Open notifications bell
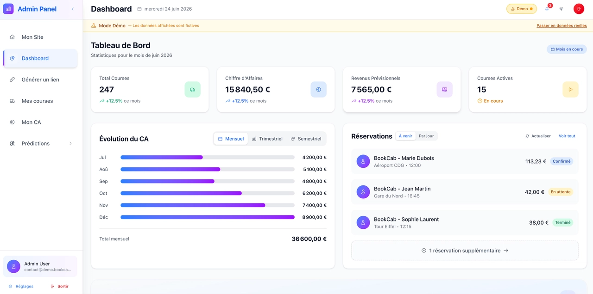This screenshot has height=294, width=593. coord(547,9)
